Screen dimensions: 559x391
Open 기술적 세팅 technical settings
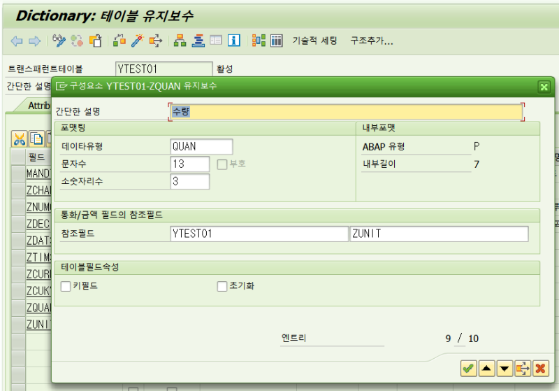point(314,41)
